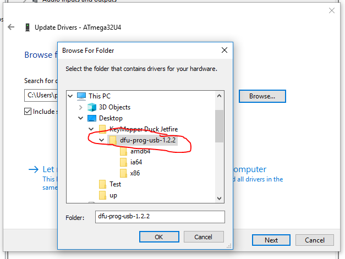Collapse the Desktop tree node

pyautogui.click(x=81, y=118)
